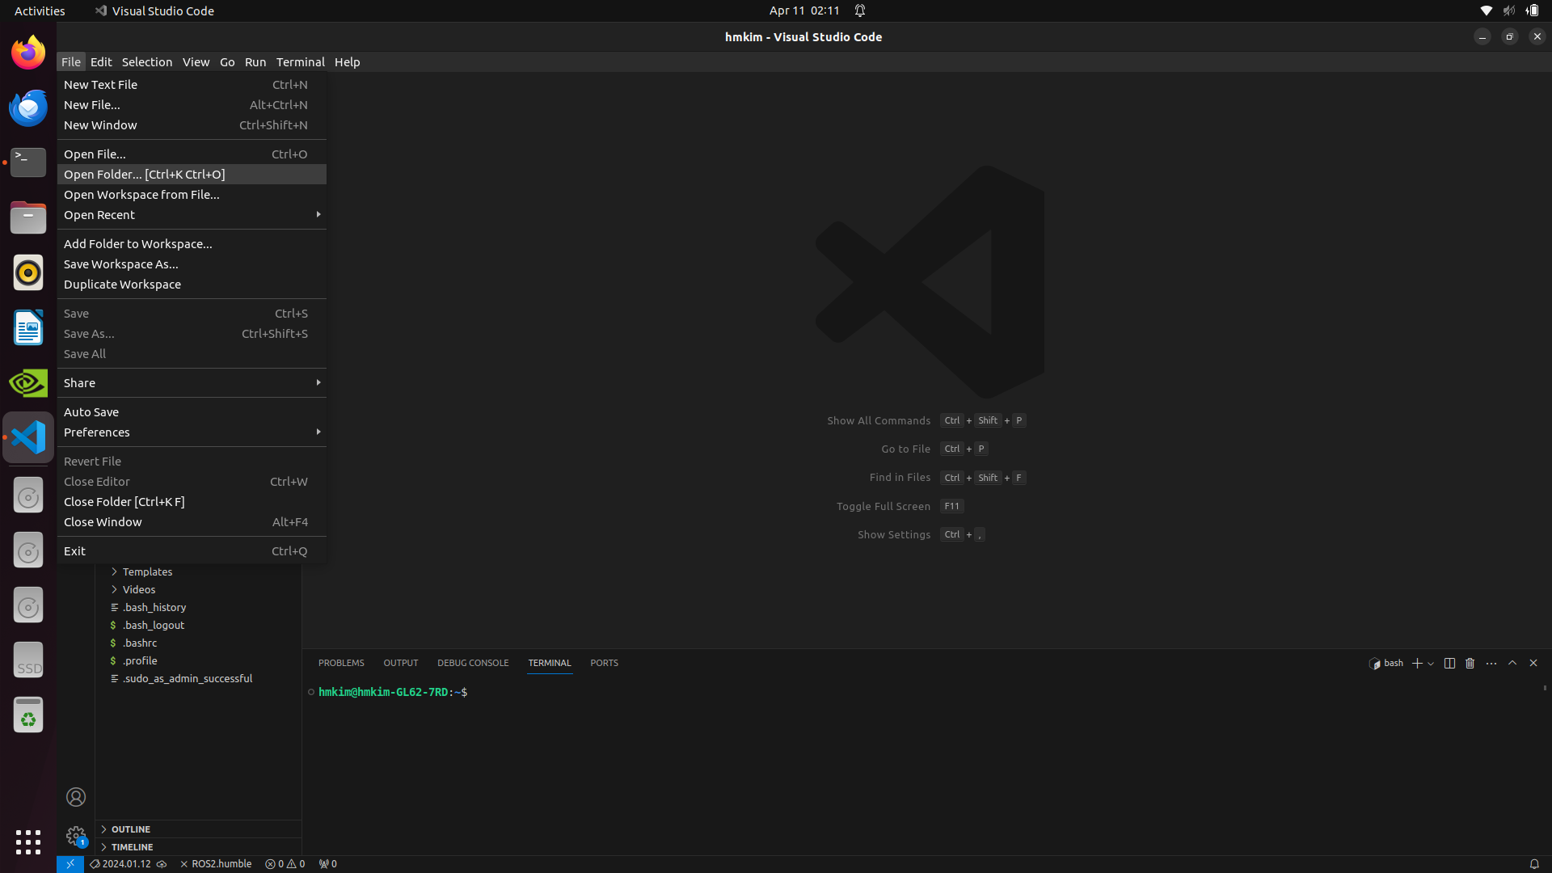Click the system notification bell in top bar
Image resolution: width=1552 pixels, height=873 pixels.
click(860, 11)
